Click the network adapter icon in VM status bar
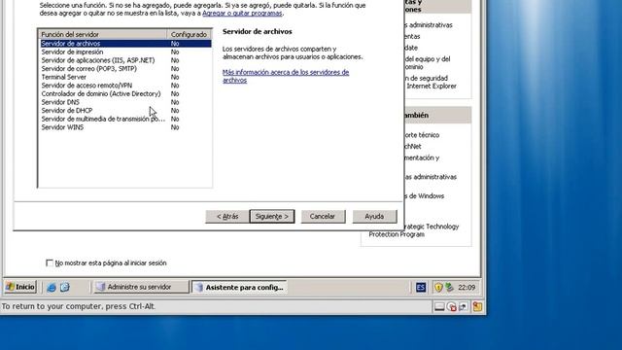The width and height of the screenshot is (622, 350). coord(464,307)
